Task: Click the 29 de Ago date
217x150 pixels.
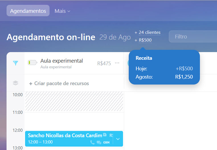Action: click(x=115, y=37)
